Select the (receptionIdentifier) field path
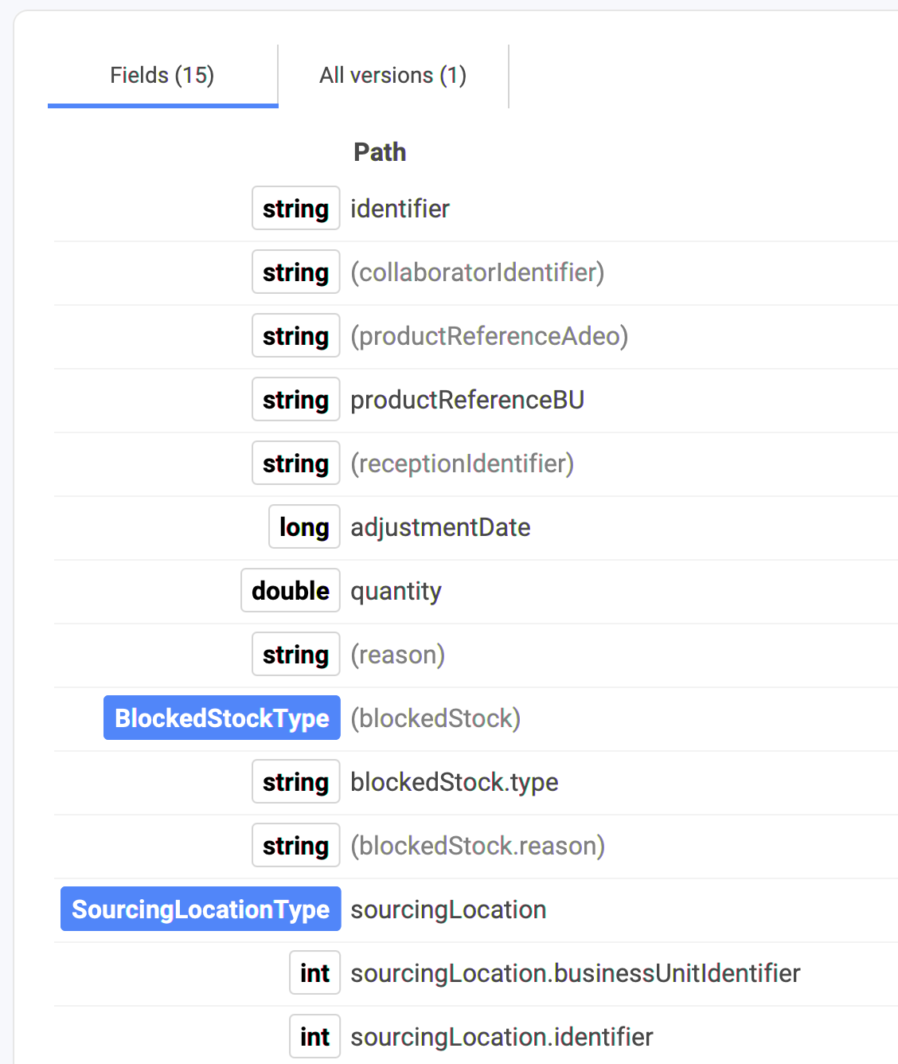 click(x=463, y=464)
